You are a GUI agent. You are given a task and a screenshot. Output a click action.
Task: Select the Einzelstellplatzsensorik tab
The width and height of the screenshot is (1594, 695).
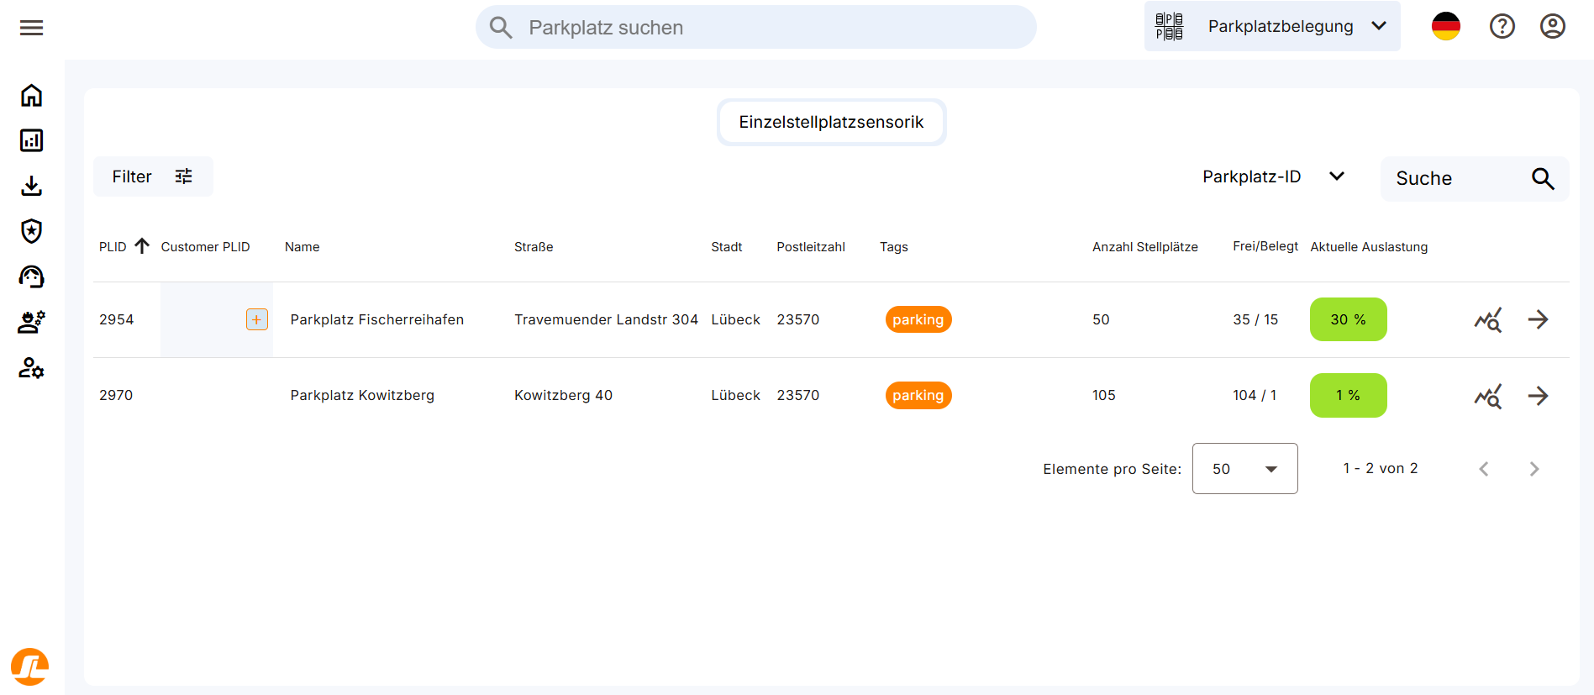pyautogui.click(x=831, y=123)
